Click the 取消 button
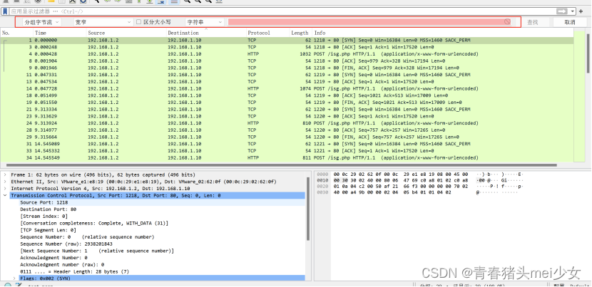Viewport: 592px width, 287px height. point(570,22)
